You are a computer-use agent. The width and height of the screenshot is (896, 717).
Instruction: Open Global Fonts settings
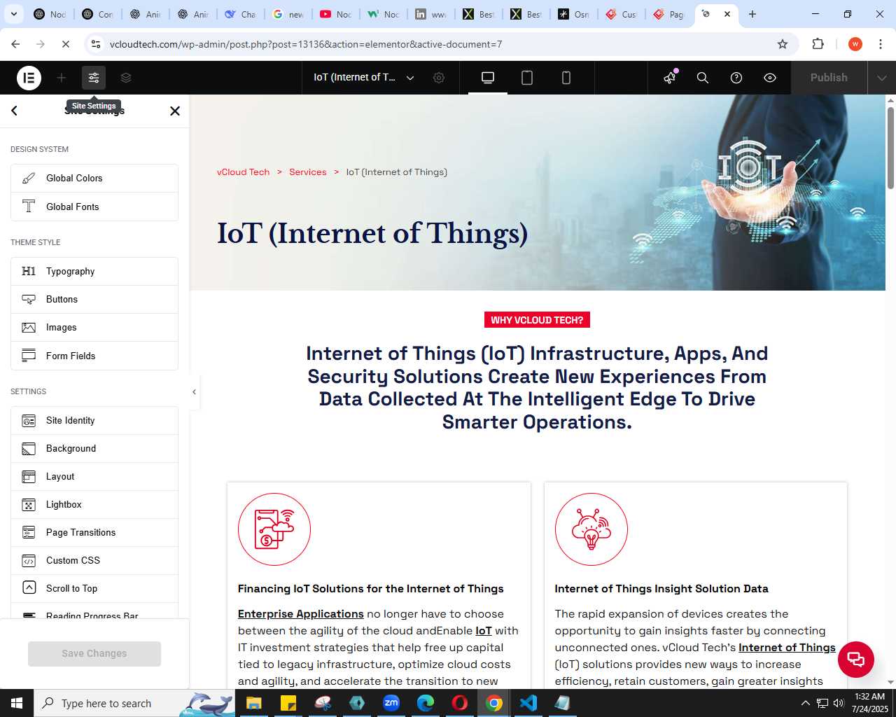click(94, 207)
